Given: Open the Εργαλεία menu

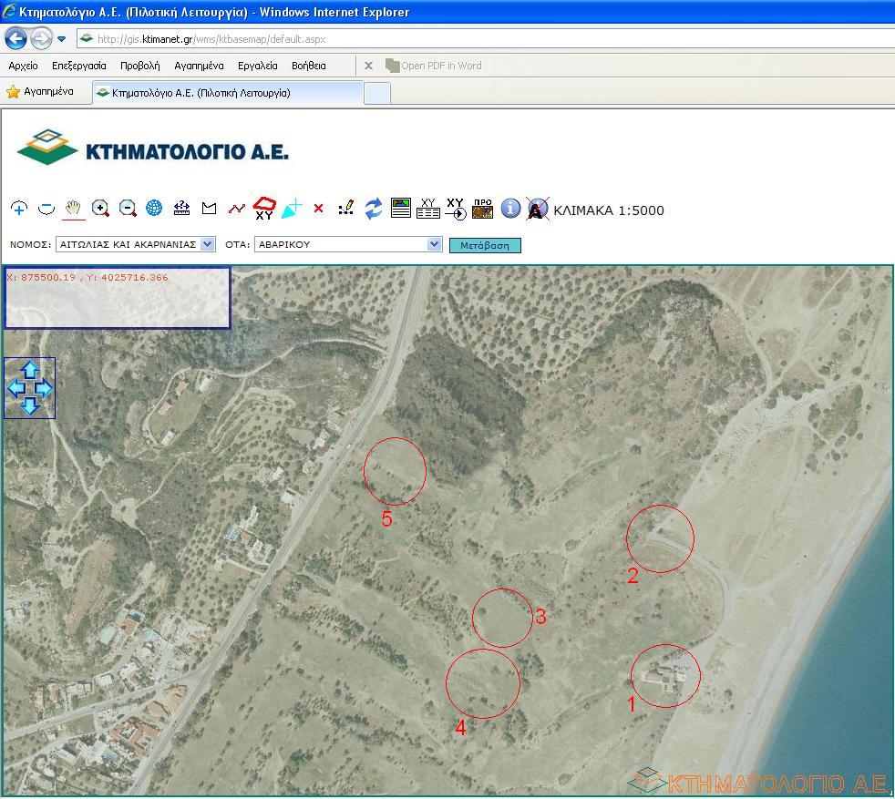Looking at the screenshot, I should coord(257,66).
